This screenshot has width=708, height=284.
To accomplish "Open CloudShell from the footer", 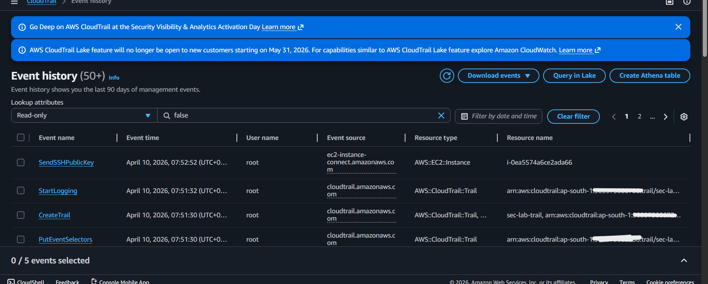I will (26, 282).
